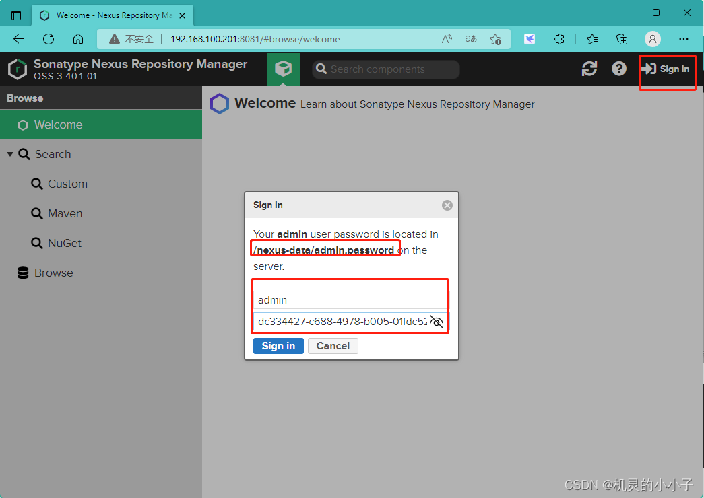Viewport: 704px width, 498px height.
Task: Reload the page with the refresh icon
Action: click(x=49, y=39)
